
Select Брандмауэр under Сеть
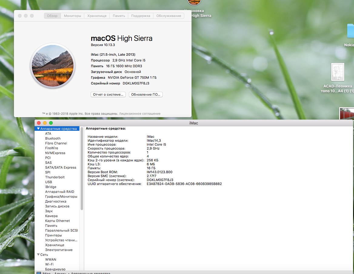point(55,269)
